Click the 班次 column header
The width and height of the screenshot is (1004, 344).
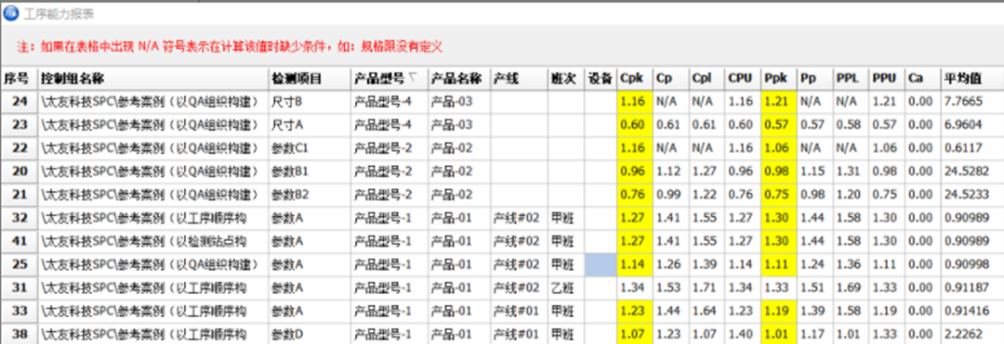pos(565,79)
